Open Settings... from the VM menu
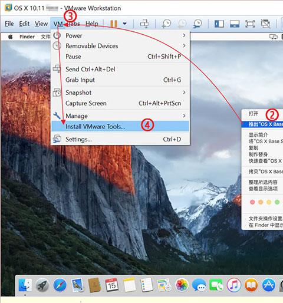Viewport: 283px width, 303px height. tap(120, 139)
